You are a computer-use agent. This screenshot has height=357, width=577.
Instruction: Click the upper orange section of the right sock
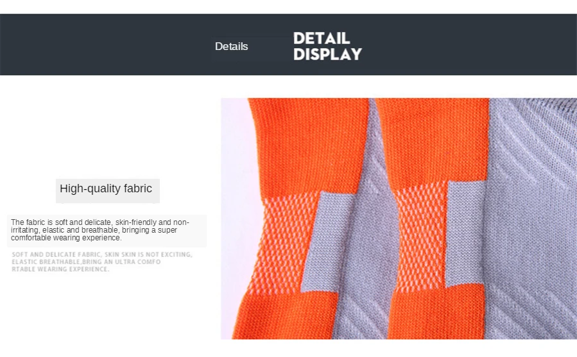click(x=433, y=140)
